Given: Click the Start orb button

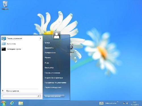Looking at the screenshot, I should click(3, 103).
